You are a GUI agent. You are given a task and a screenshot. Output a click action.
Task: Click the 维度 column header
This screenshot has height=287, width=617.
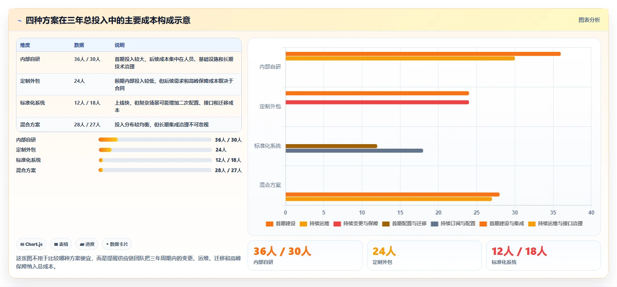point(25,45)
